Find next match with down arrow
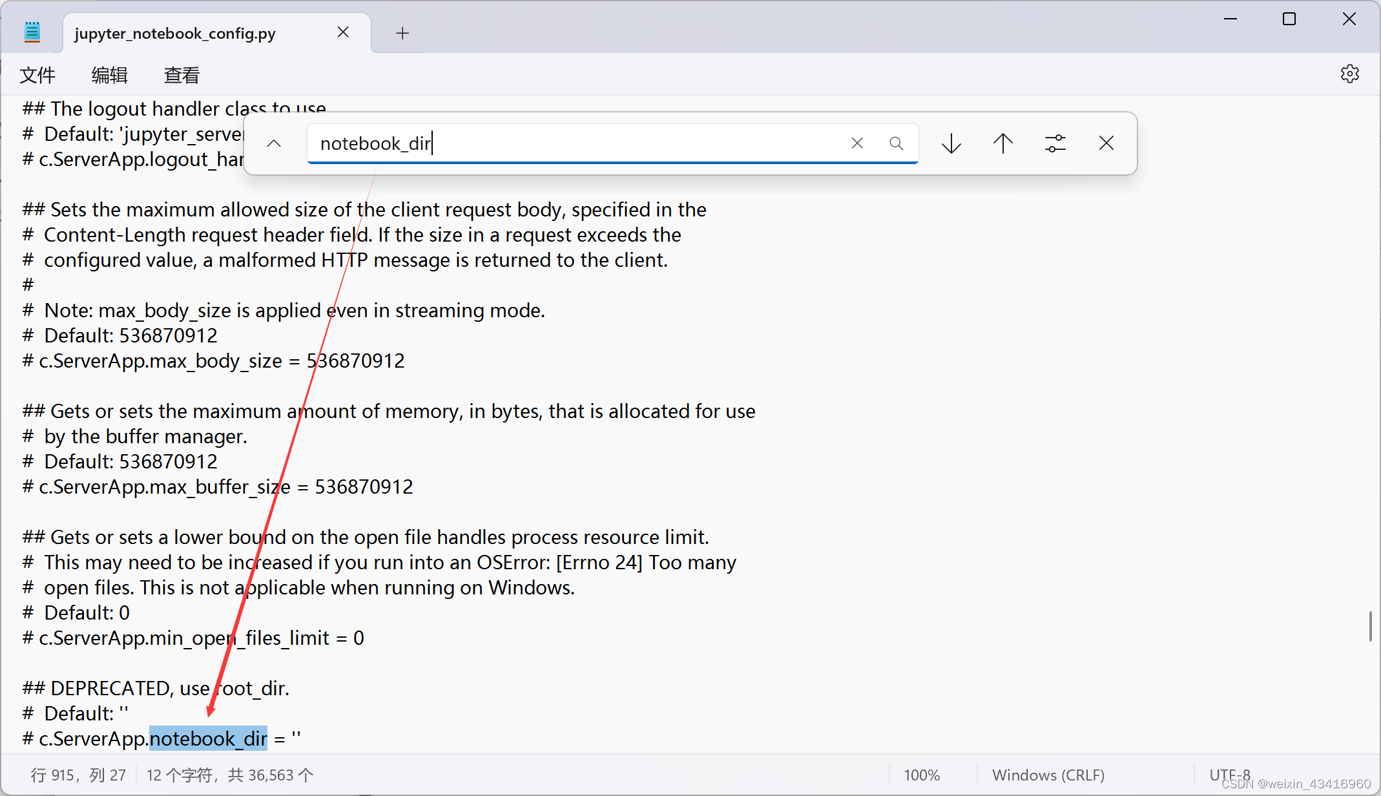 (x=951, y=143)
